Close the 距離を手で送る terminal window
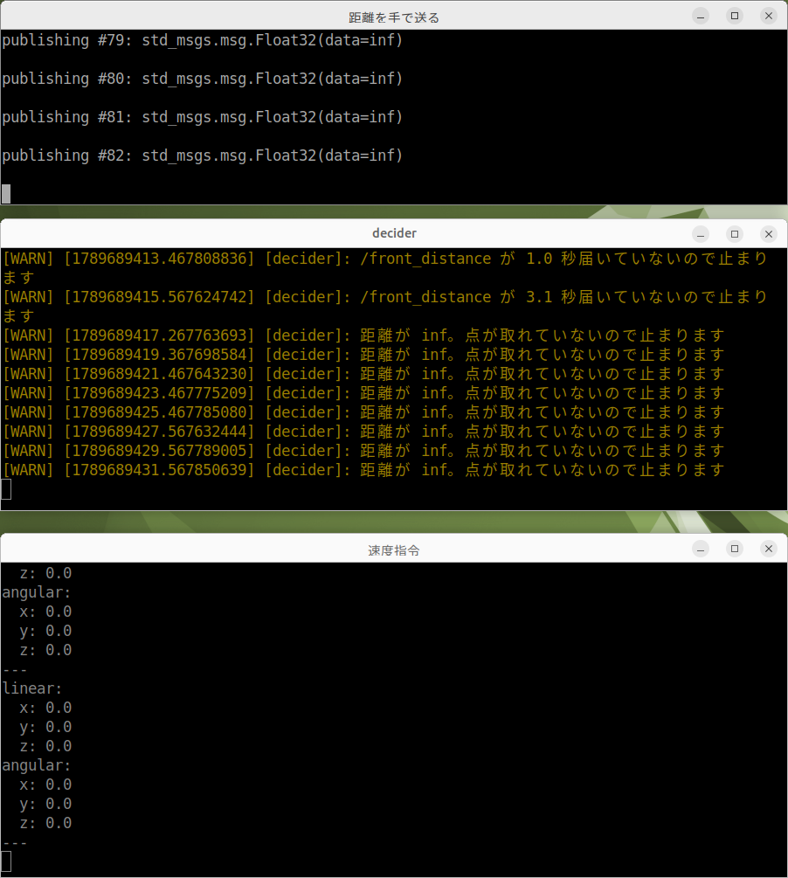788x878 pixels. pyautogui.click(x=769, y=17)
